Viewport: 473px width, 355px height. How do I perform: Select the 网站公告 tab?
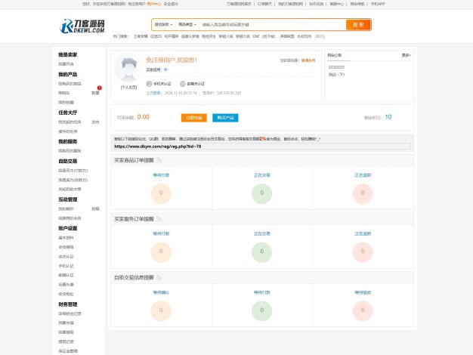pyautogui.click(x=335, y=55)
